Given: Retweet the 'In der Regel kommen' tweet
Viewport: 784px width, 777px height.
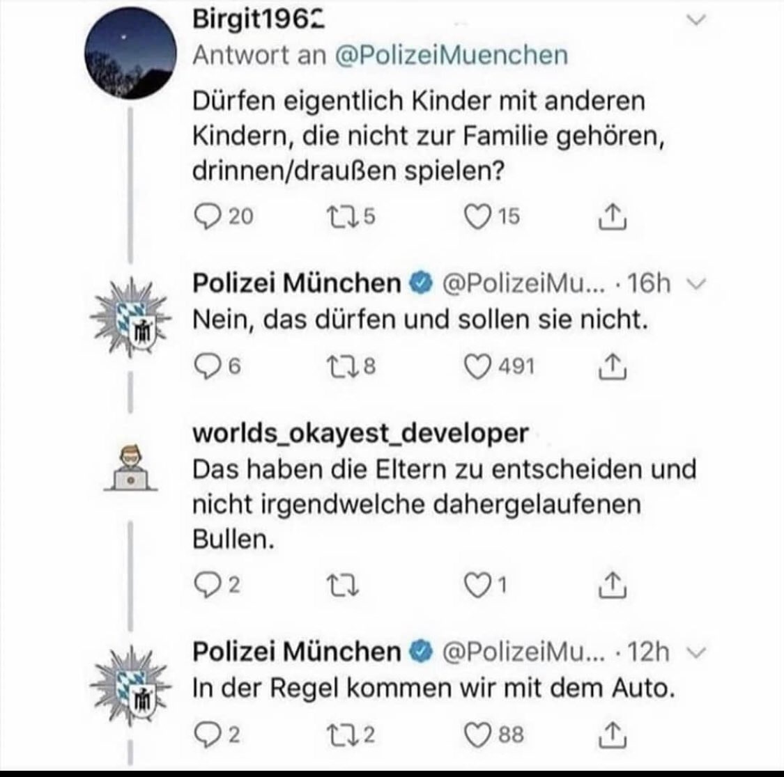Looking at the screenshot, I should coord(341,735).
